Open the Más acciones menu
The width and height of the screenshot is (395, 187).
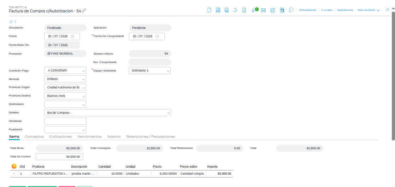pyautogui.click(x=369, y=10)
